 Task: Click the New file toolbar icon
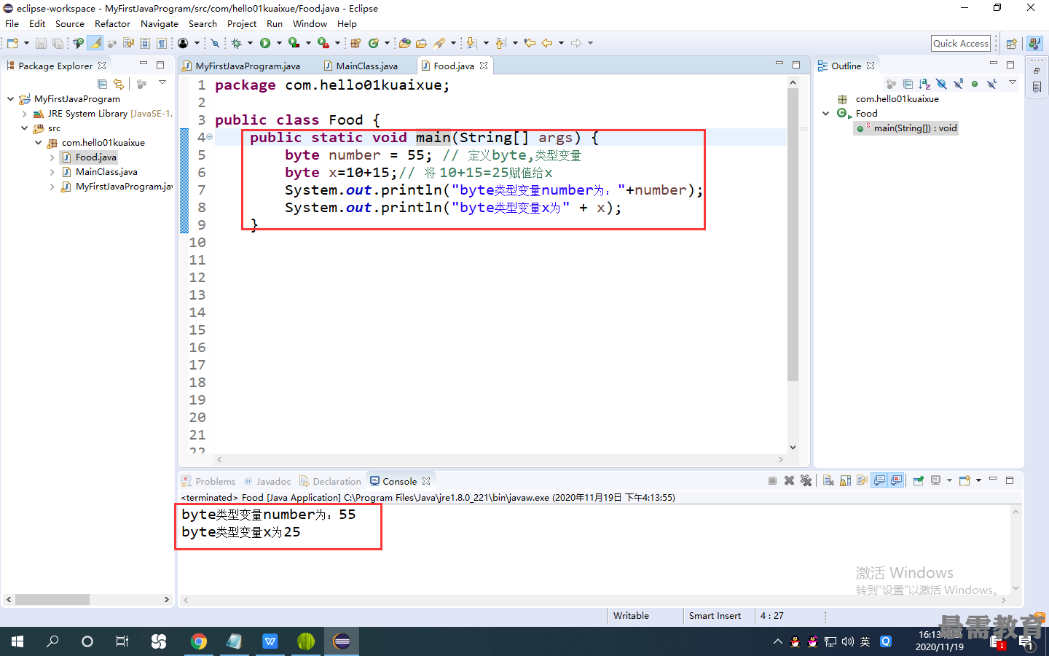[x=12, y=43]
